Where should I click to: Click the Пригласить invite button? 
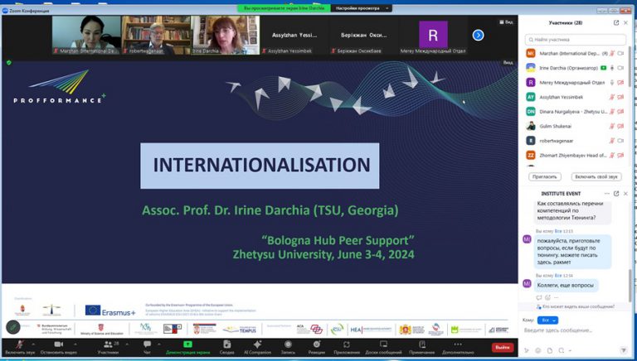coord(544,176)
